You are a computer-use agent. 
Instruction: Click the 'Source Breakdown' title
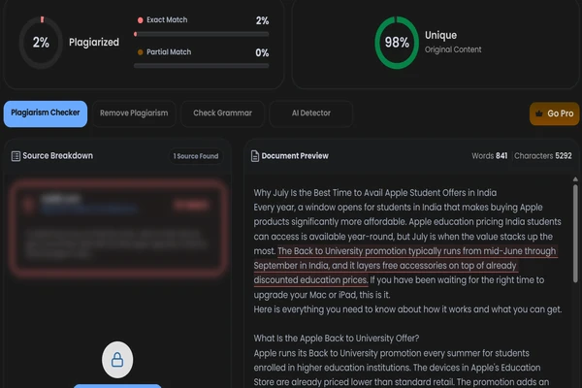click(x=57, y=156)
